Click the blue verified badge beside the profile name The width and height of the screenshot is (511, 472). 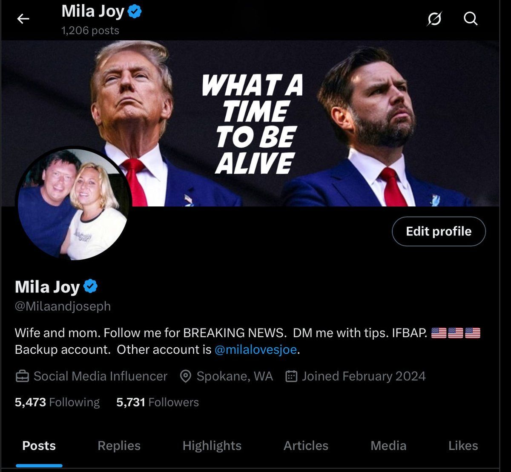[90, 286]
